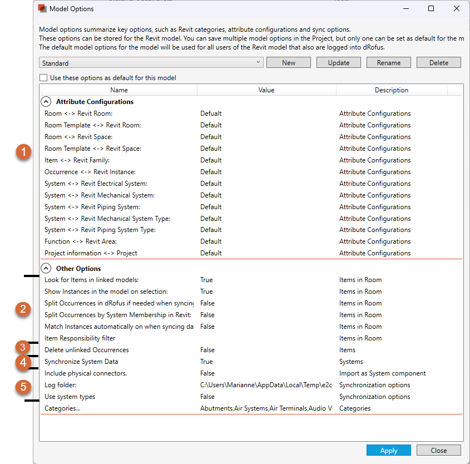Click orange callout badge number 3

(23, 348)
